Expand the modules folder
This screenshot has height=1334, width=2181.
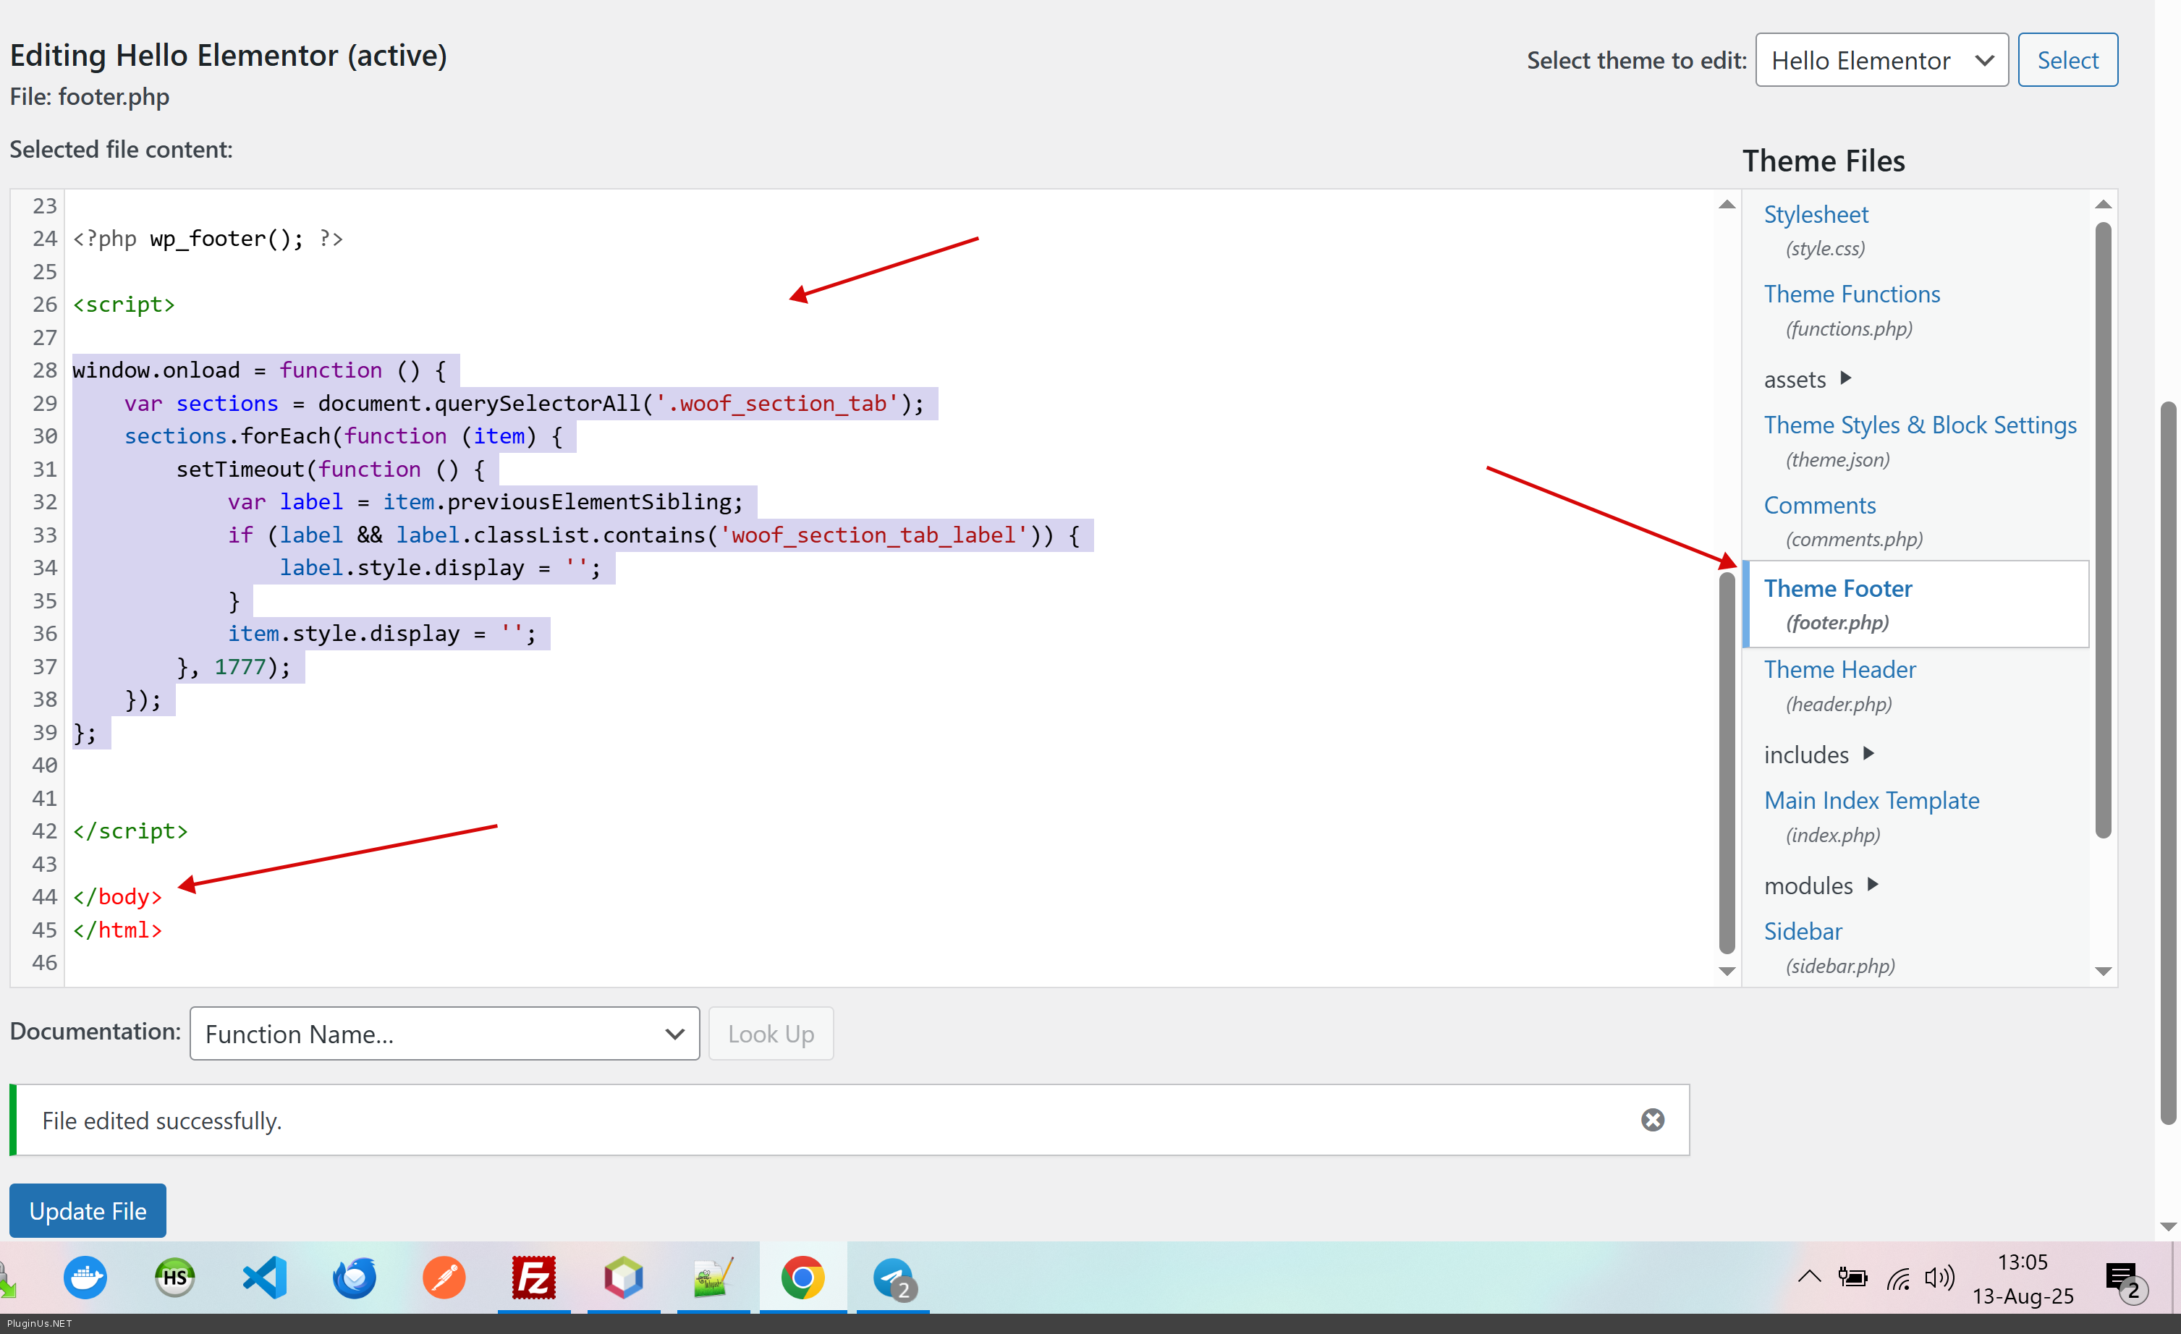click(x=1819, y=885)
